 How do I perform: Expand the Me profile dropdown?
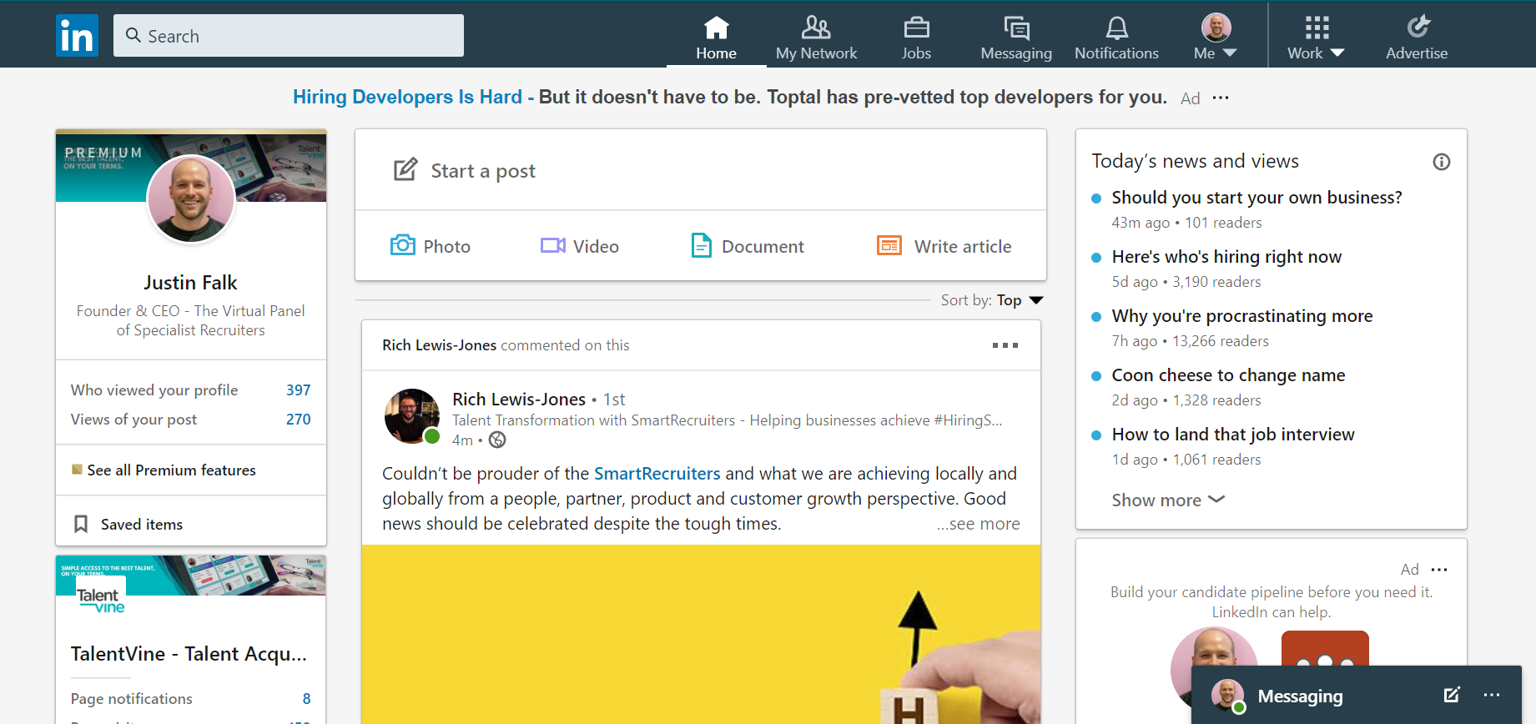1216,38
